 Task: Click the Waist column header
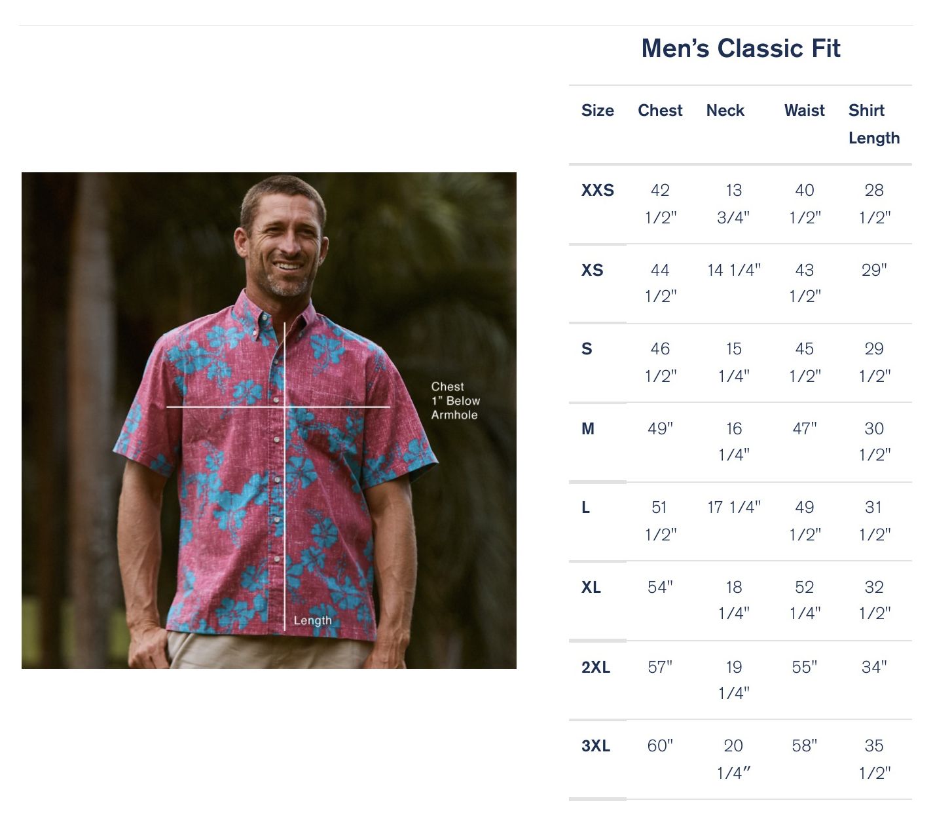point(804,111)
